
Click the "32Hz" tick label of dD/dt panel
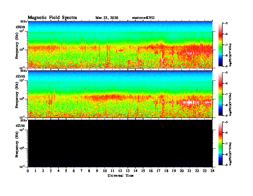[x=24, y=71]
